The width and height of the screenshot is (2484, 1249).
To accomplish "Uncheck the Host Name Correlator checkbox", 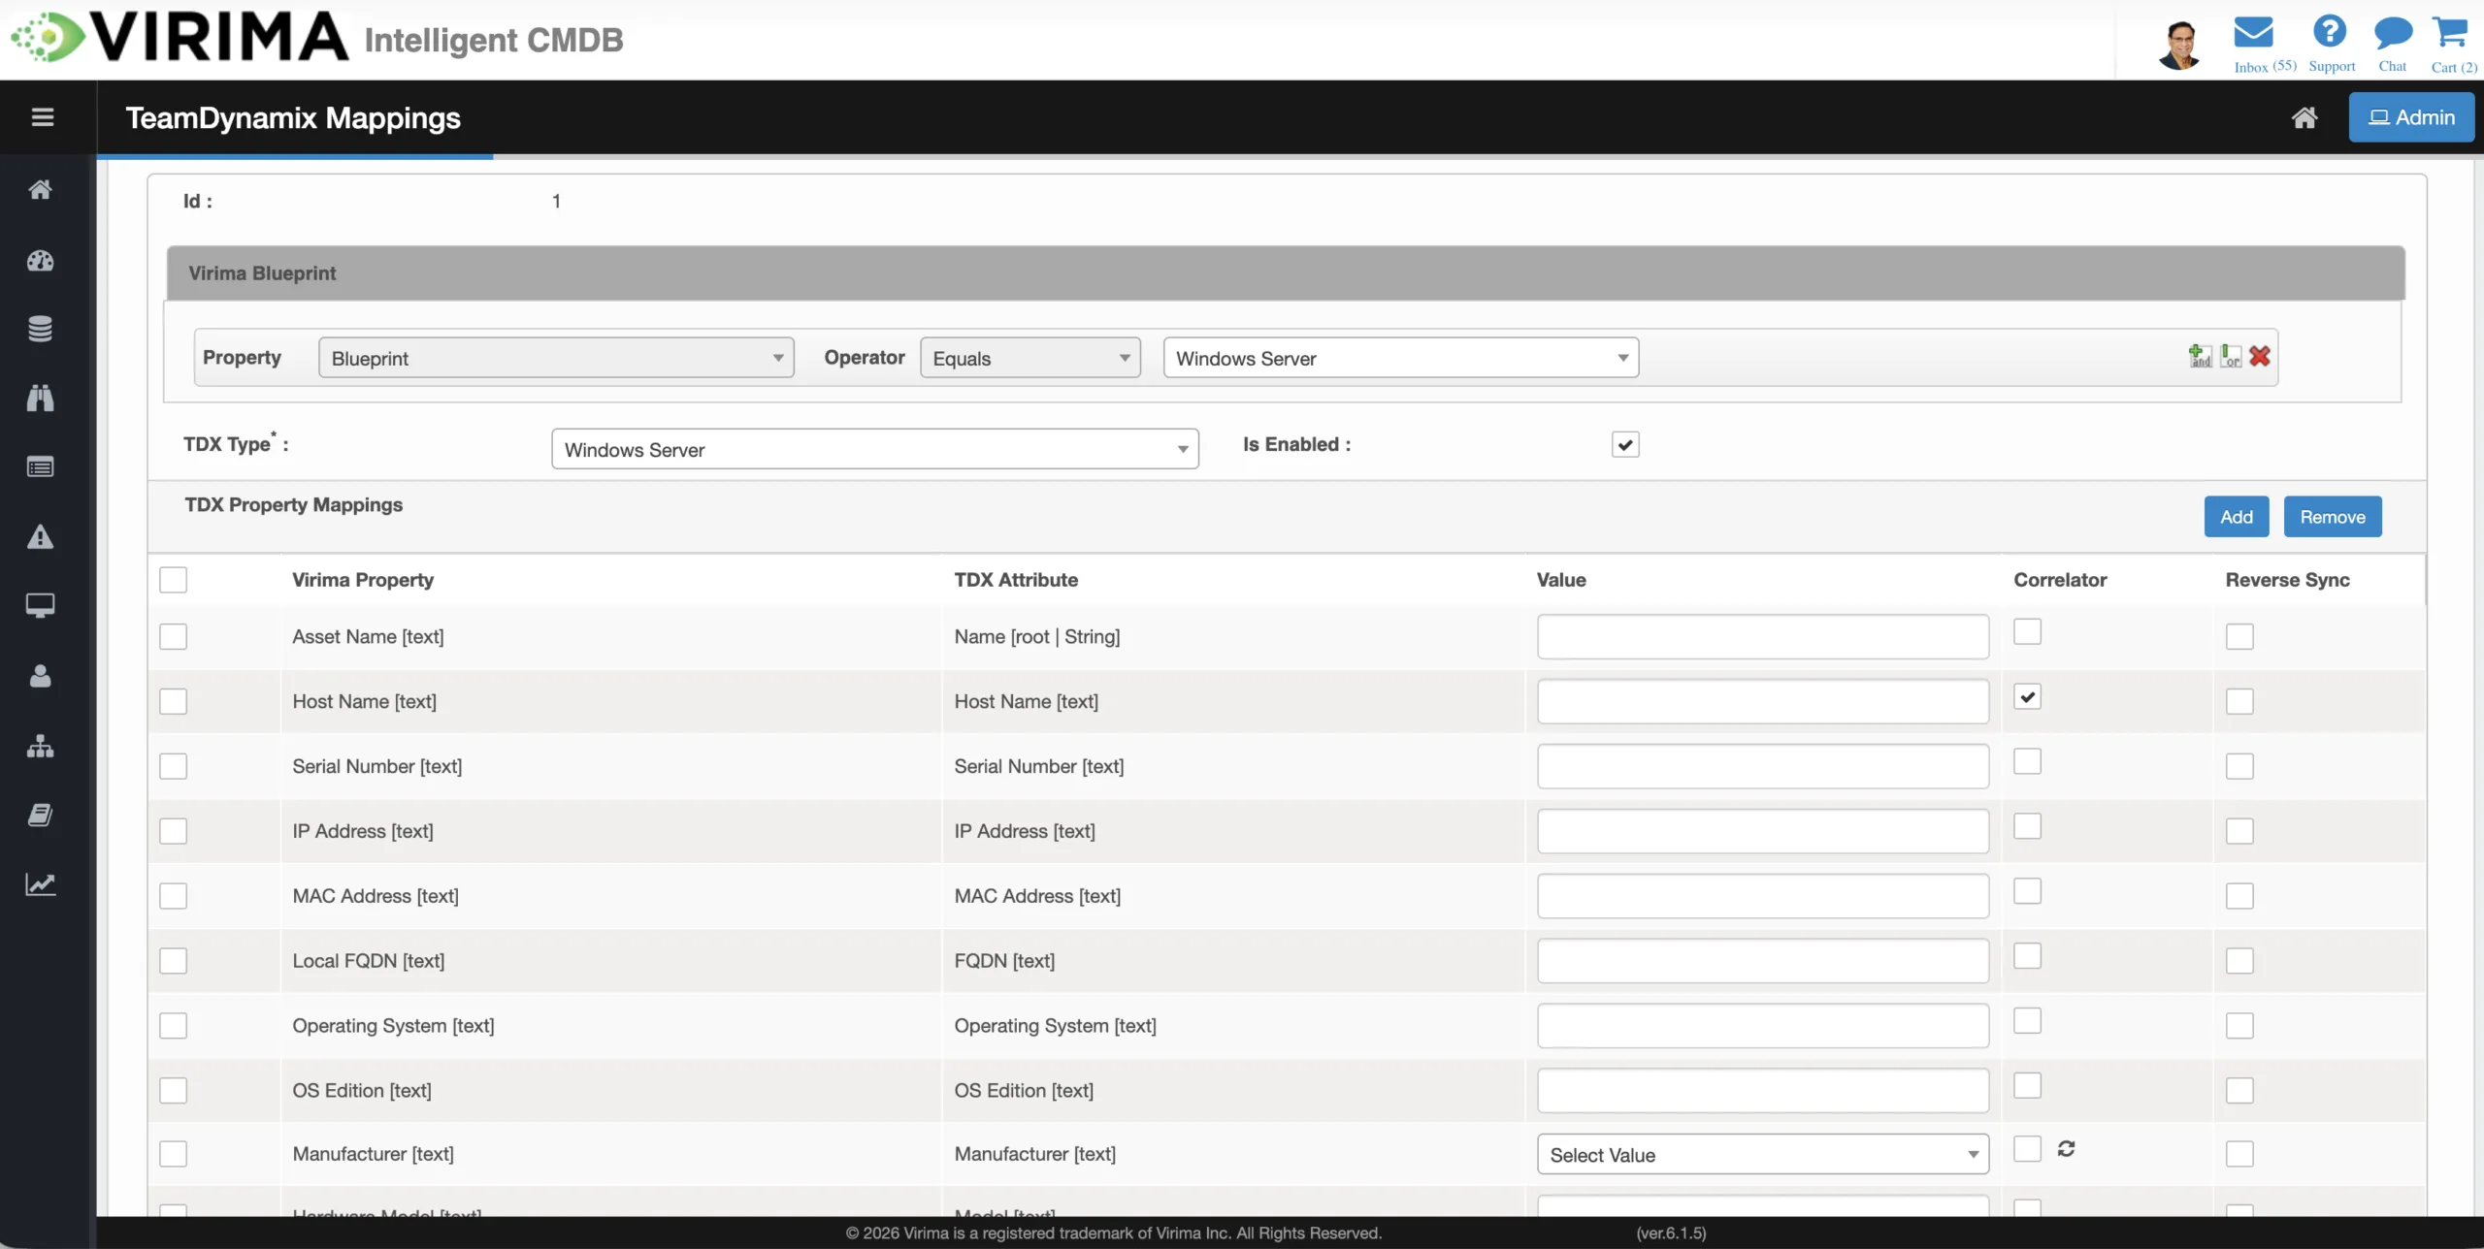I will click(2027, 696).
